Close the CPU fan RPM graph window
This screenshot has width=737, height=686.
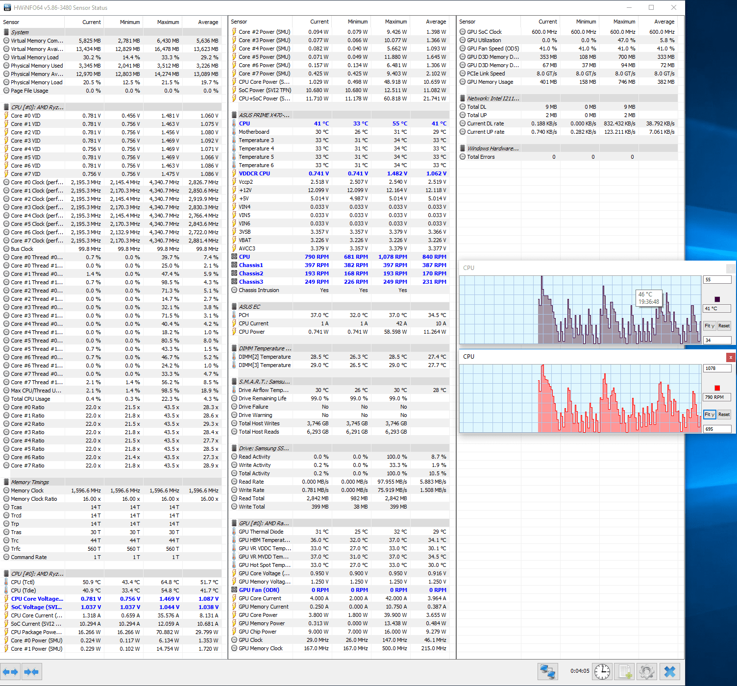tap(731, 357)
